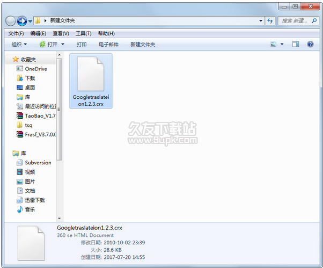Screen dimensions: 323x268
Task: Click the folder icon in address bar
Action: [x=38, y=20]
